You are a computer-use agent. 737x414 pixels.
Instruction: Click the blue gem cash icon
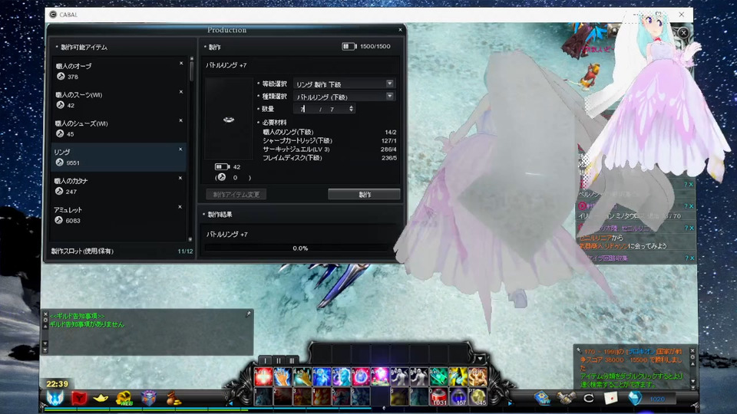pyautogui.click(x=635, y=398)
